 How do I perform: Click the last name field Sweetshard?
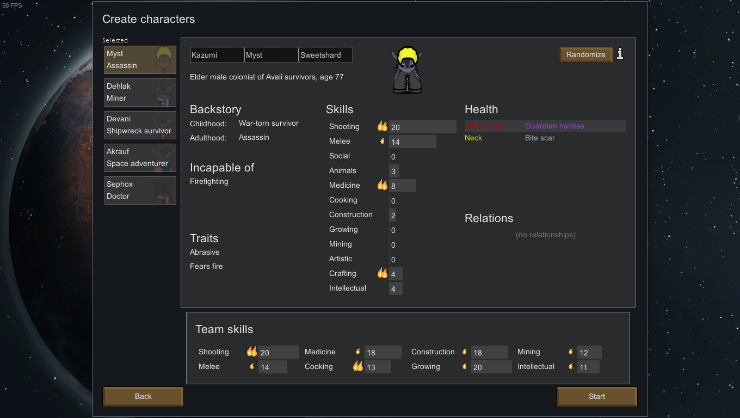click(x=325, y=55)
